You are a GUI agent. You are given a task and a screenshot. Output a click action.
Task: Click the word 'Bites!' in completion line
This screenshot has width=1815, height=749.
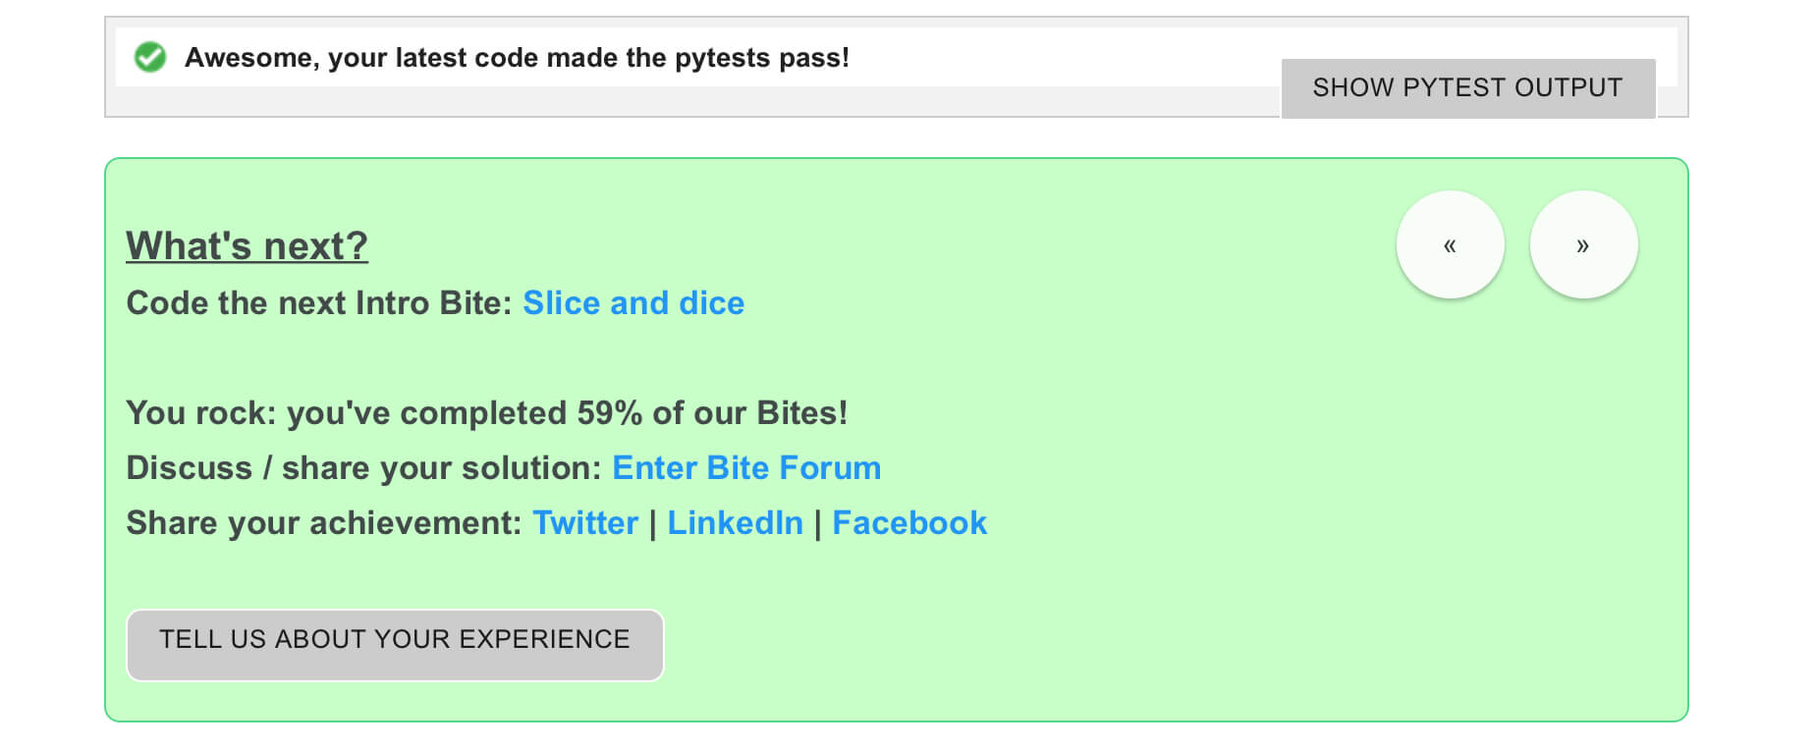click(801, 413)
